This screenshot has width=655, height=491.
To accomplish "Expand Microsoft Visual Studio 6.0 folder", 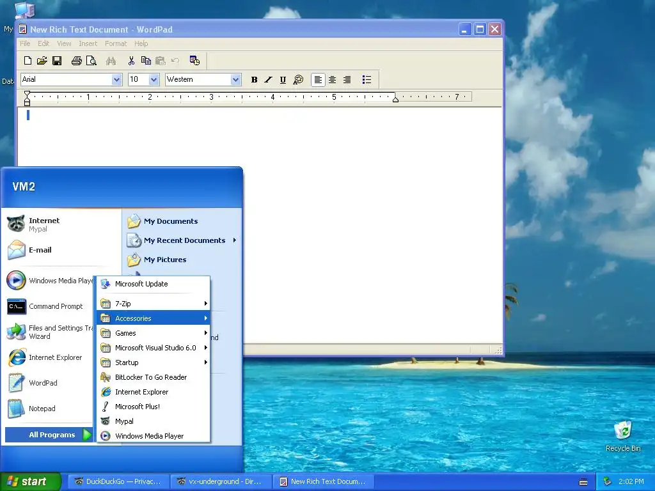I will 154,347.
